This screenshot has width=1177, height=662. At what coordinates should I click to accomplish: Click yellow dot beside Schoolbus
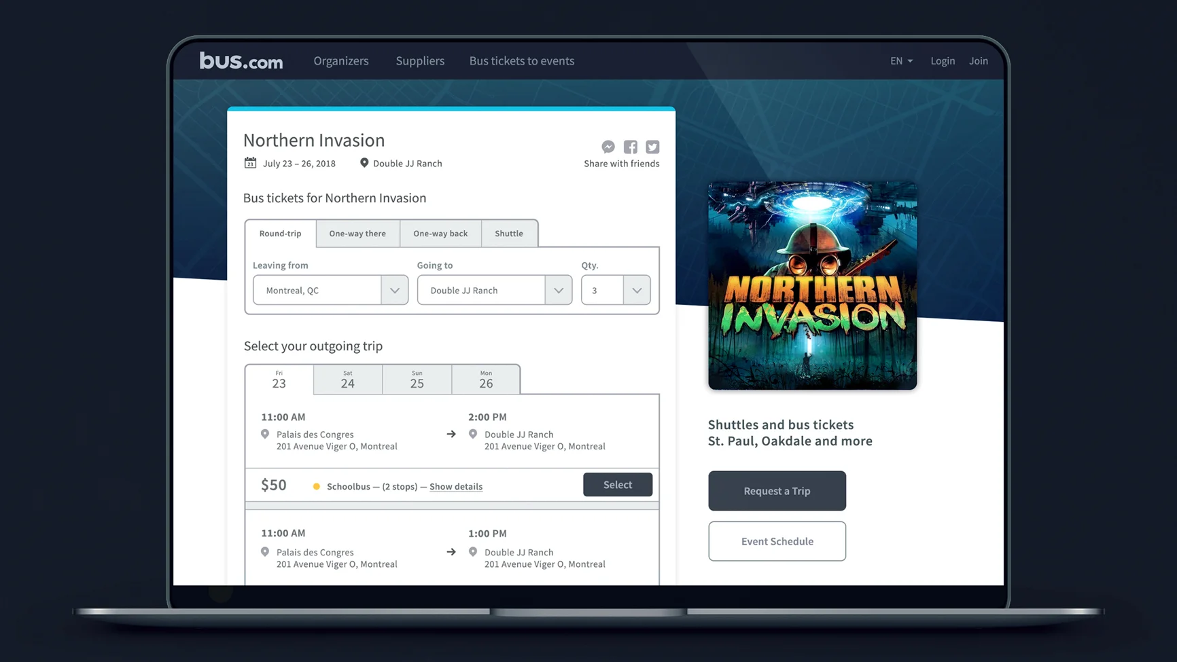tap(317, 487)
